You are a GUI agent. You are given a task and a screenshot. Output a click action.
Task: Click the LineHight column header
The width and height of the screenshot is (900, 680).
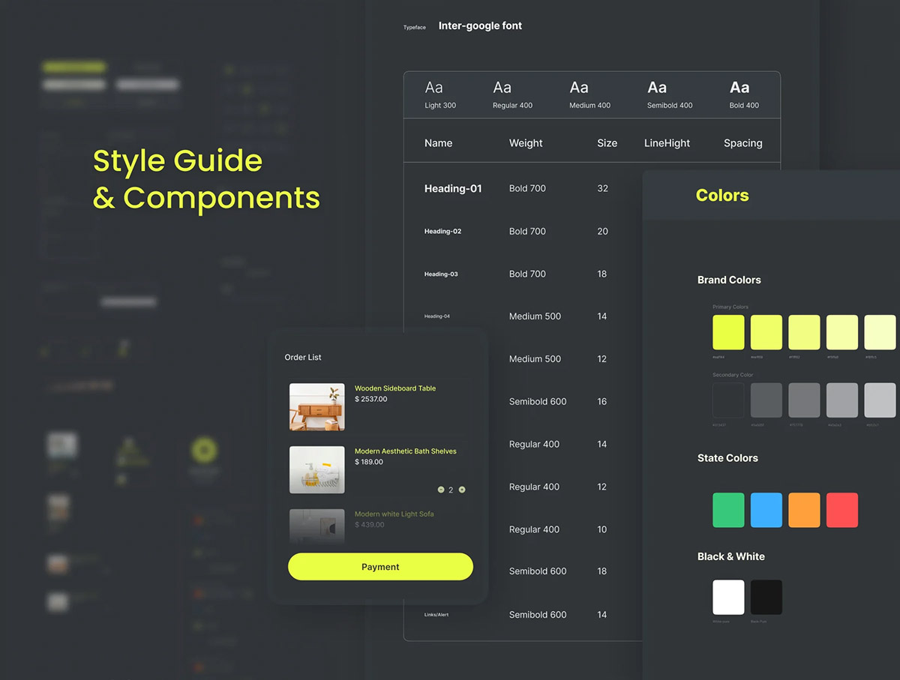pyautogui.click(x=667, y=143)
